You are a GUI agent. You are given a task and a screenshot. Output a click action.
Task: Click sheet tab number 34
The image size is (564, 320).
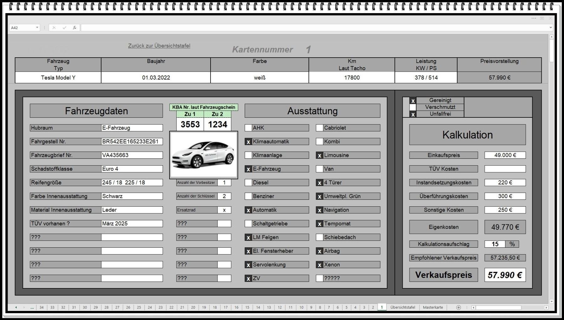coord(42,307)
